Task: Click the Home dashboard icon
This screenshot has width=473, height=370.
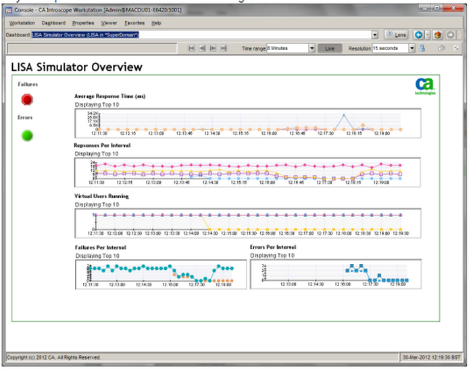Action: coord(438,35)
